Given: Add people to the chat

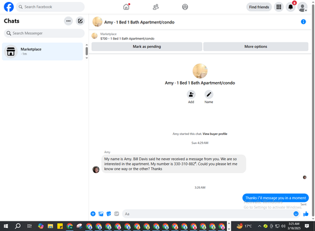Looking at the screenshot, I should coord(191,95).
